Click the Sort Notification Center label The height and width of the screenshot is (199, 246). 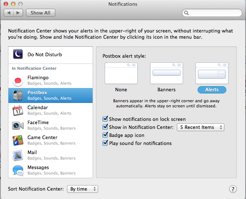[36, 189]
